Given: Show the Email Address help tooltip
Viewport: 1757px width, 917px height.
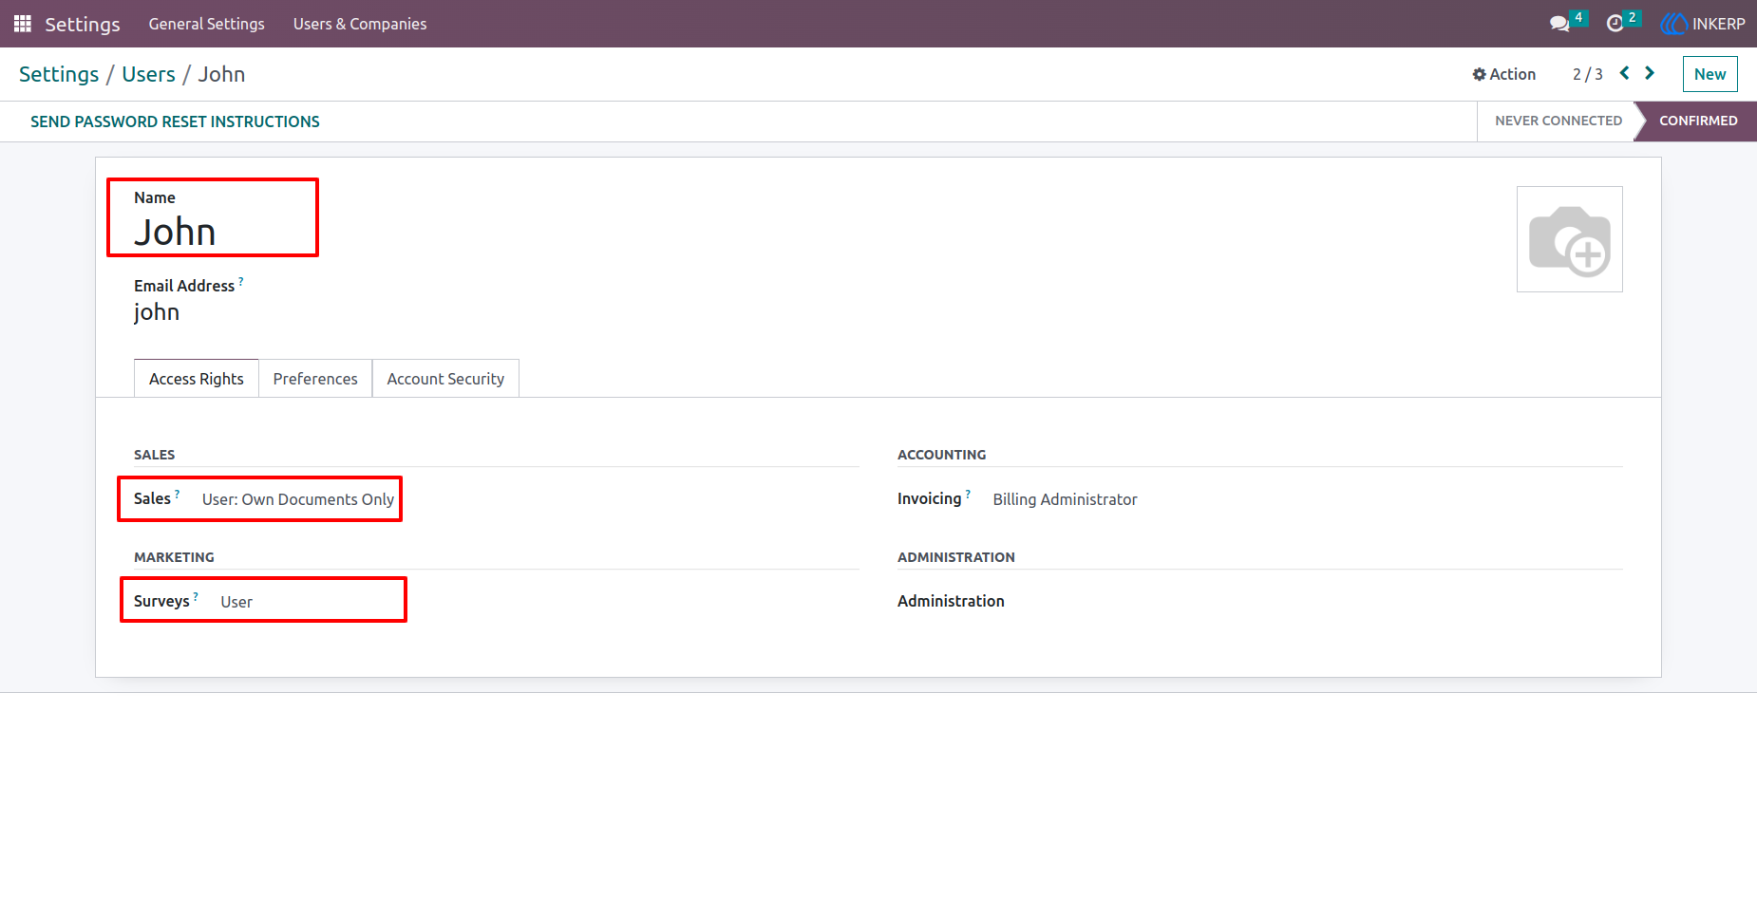Looking at the screenshot, I should 241,281.
